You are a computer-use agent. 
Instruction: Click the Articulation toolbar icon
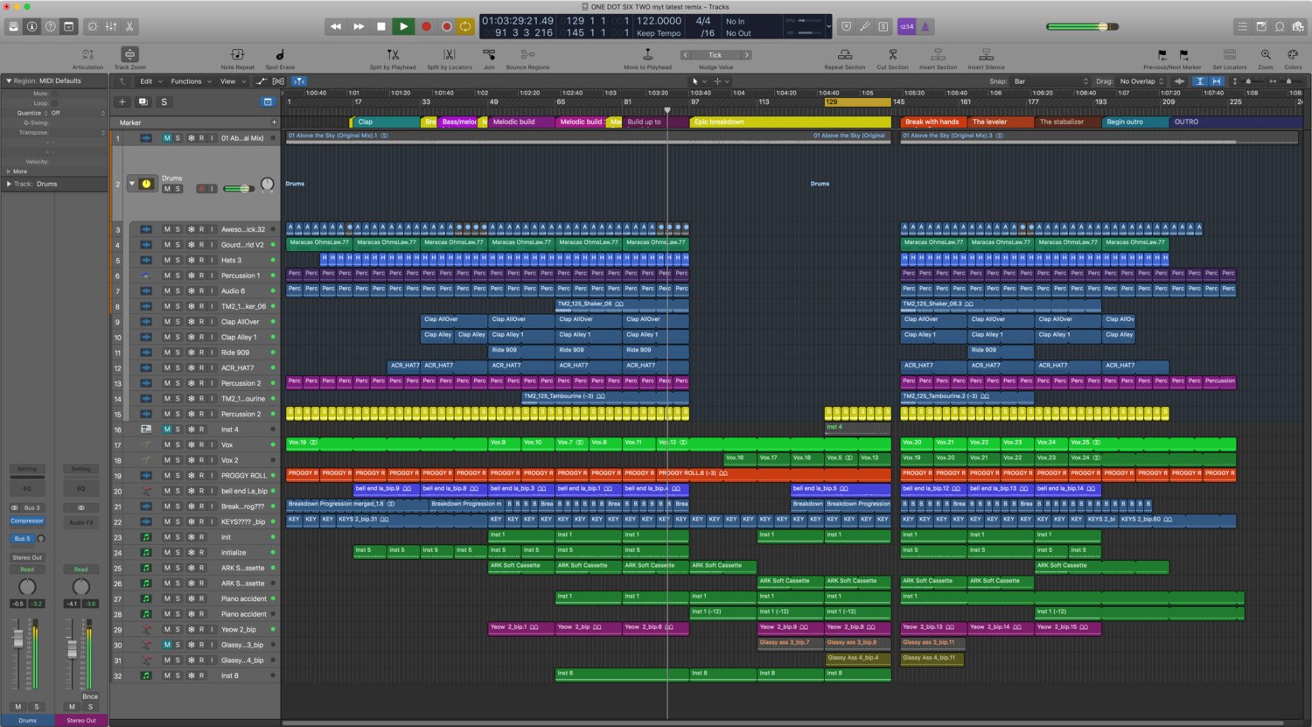pos(87,55)
